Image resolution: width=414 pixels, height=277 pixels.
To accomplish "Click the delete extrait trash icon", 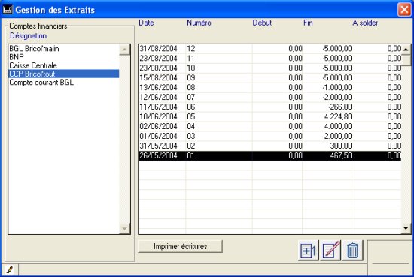I will [x=352, y=250].
